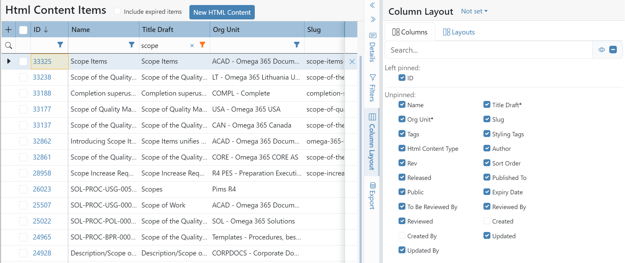Open the Details side panel tab

tap(372, 47)
